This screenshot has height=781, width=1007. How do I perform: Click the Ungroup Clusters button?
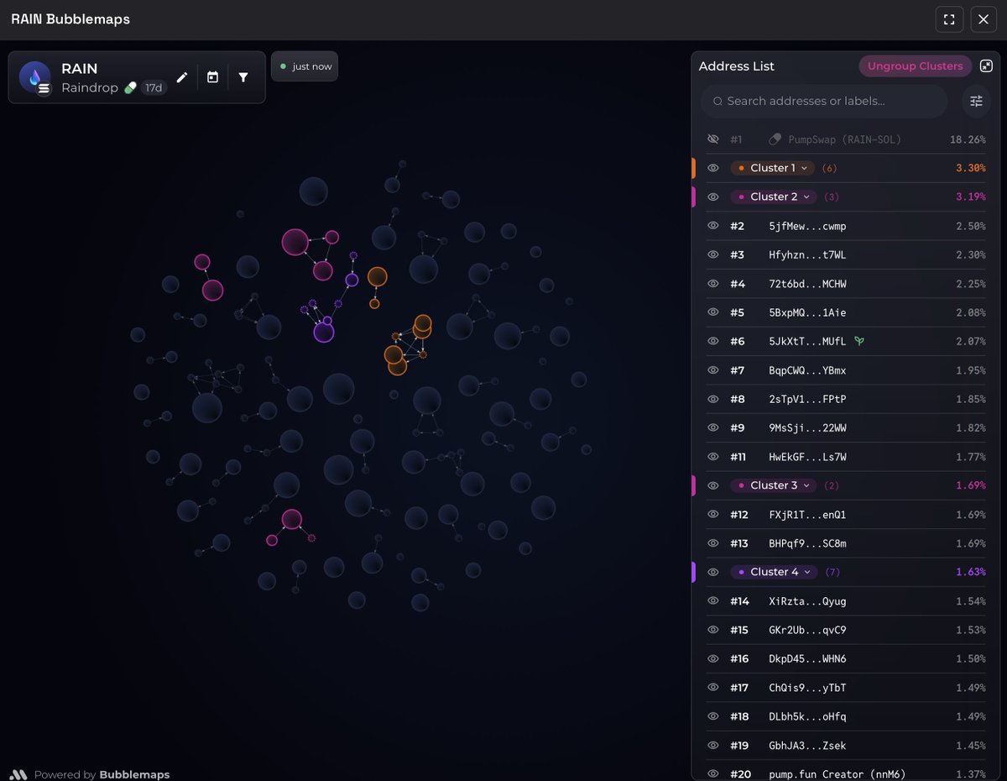[x=915, y=66]
